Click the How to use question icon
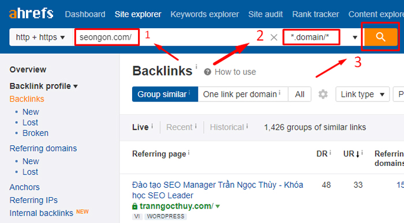Image resolution: width=404 pixels, height=223 pixels. (x=207, y=72)
